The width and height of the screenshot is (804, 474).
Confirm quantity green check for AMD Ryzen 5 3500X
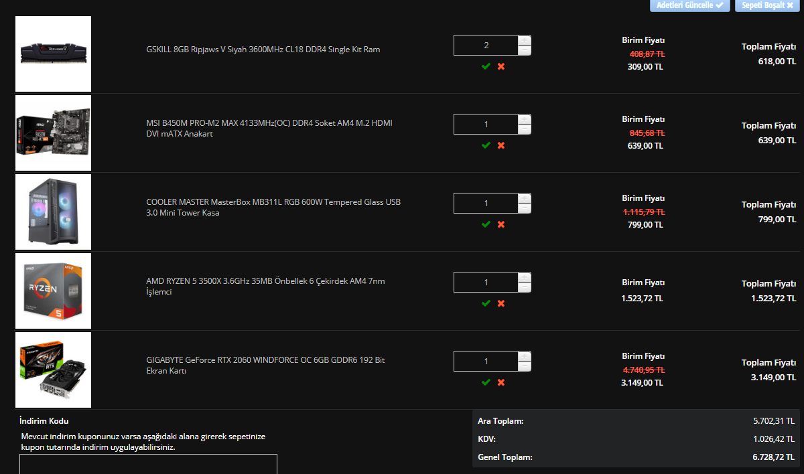(x=486, y=303)
